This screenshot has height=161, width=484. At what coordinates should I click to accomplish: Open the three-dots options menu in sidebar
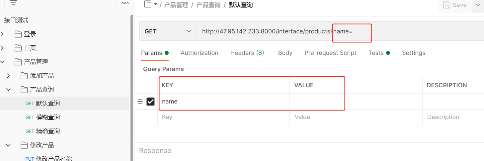125,4
